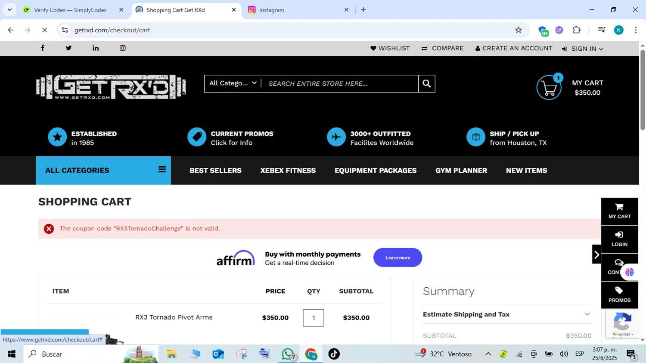
Task: Open the volume control in system tray
Action: pos(563,354)
